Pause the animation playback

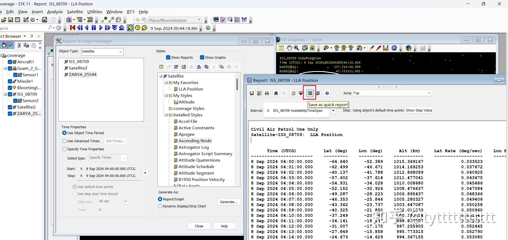(94, 28)
